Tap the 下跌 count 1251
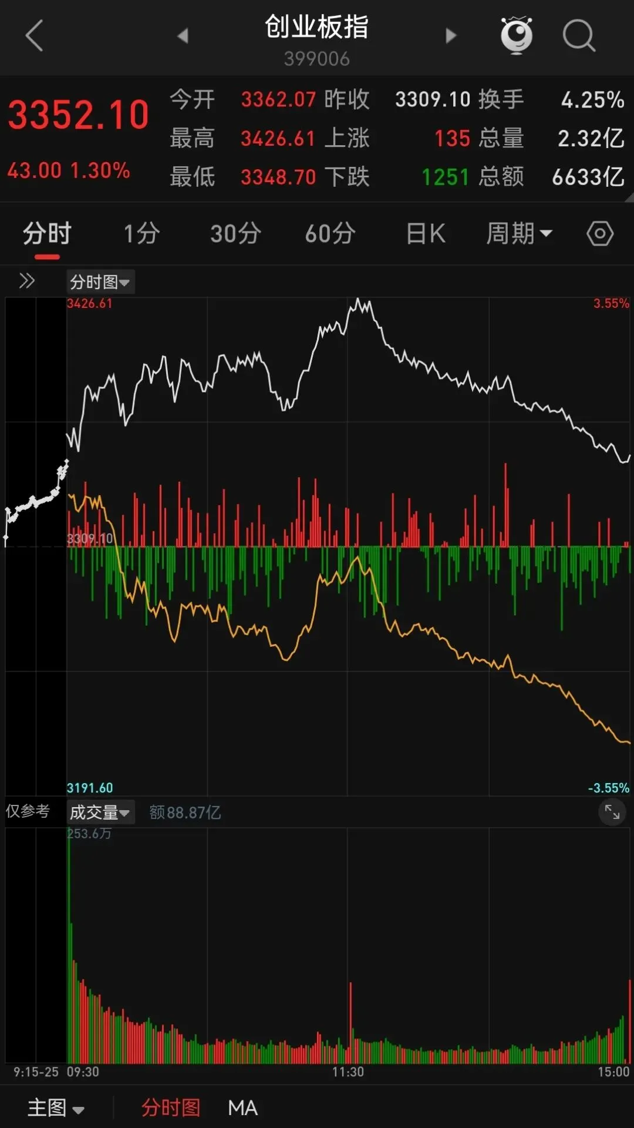 tap(446, 177)
